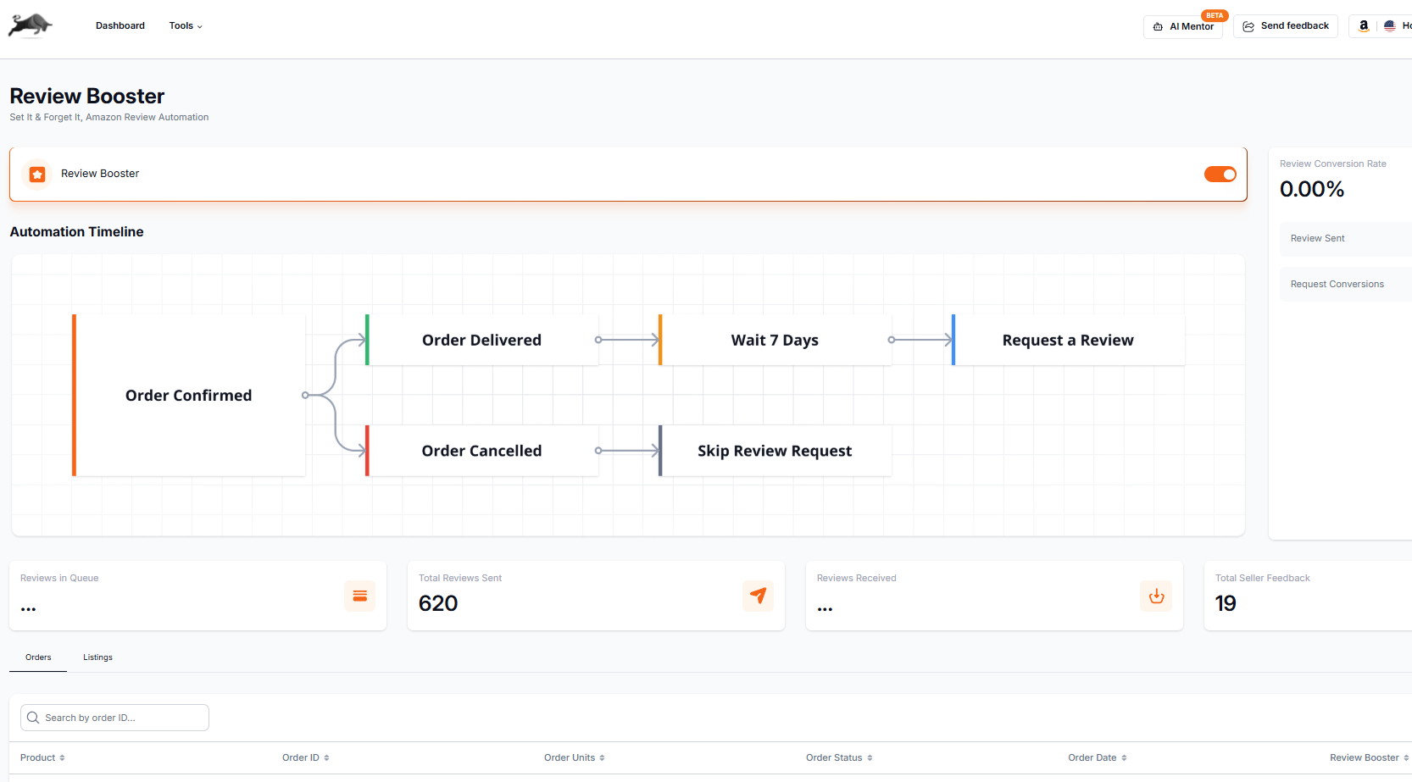Click the Send feedback chat icon

pos(1248,26)
